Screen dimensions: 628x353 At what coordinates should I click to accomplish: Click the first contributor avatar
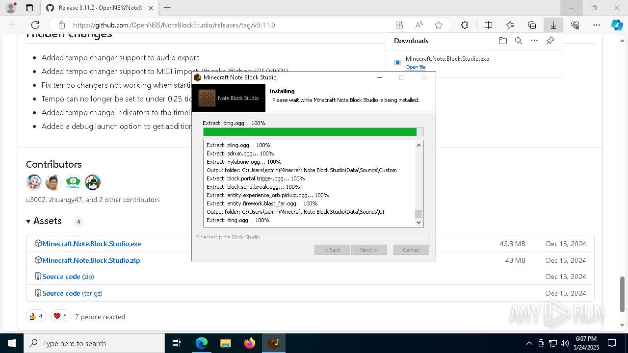click(x=34, y=182)
